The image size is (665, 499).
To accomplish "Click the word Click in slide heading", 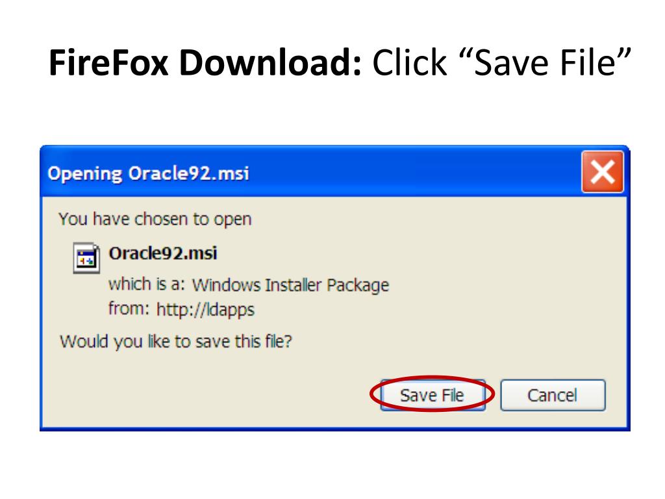I will (x=409, y=63).
